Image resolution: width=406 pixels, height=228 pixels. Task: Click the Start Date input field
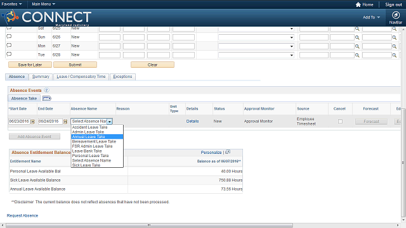[19, 121]
